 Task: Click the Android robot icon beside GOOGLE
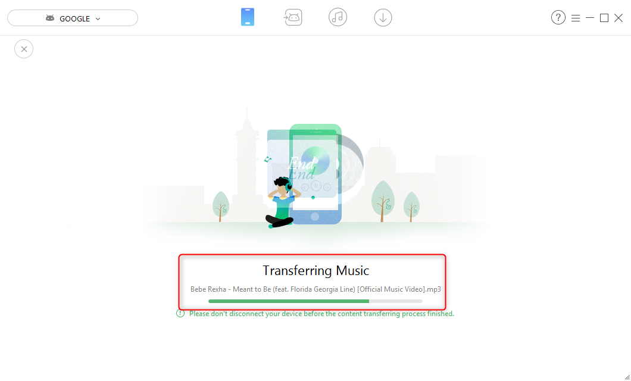point(50,18)
